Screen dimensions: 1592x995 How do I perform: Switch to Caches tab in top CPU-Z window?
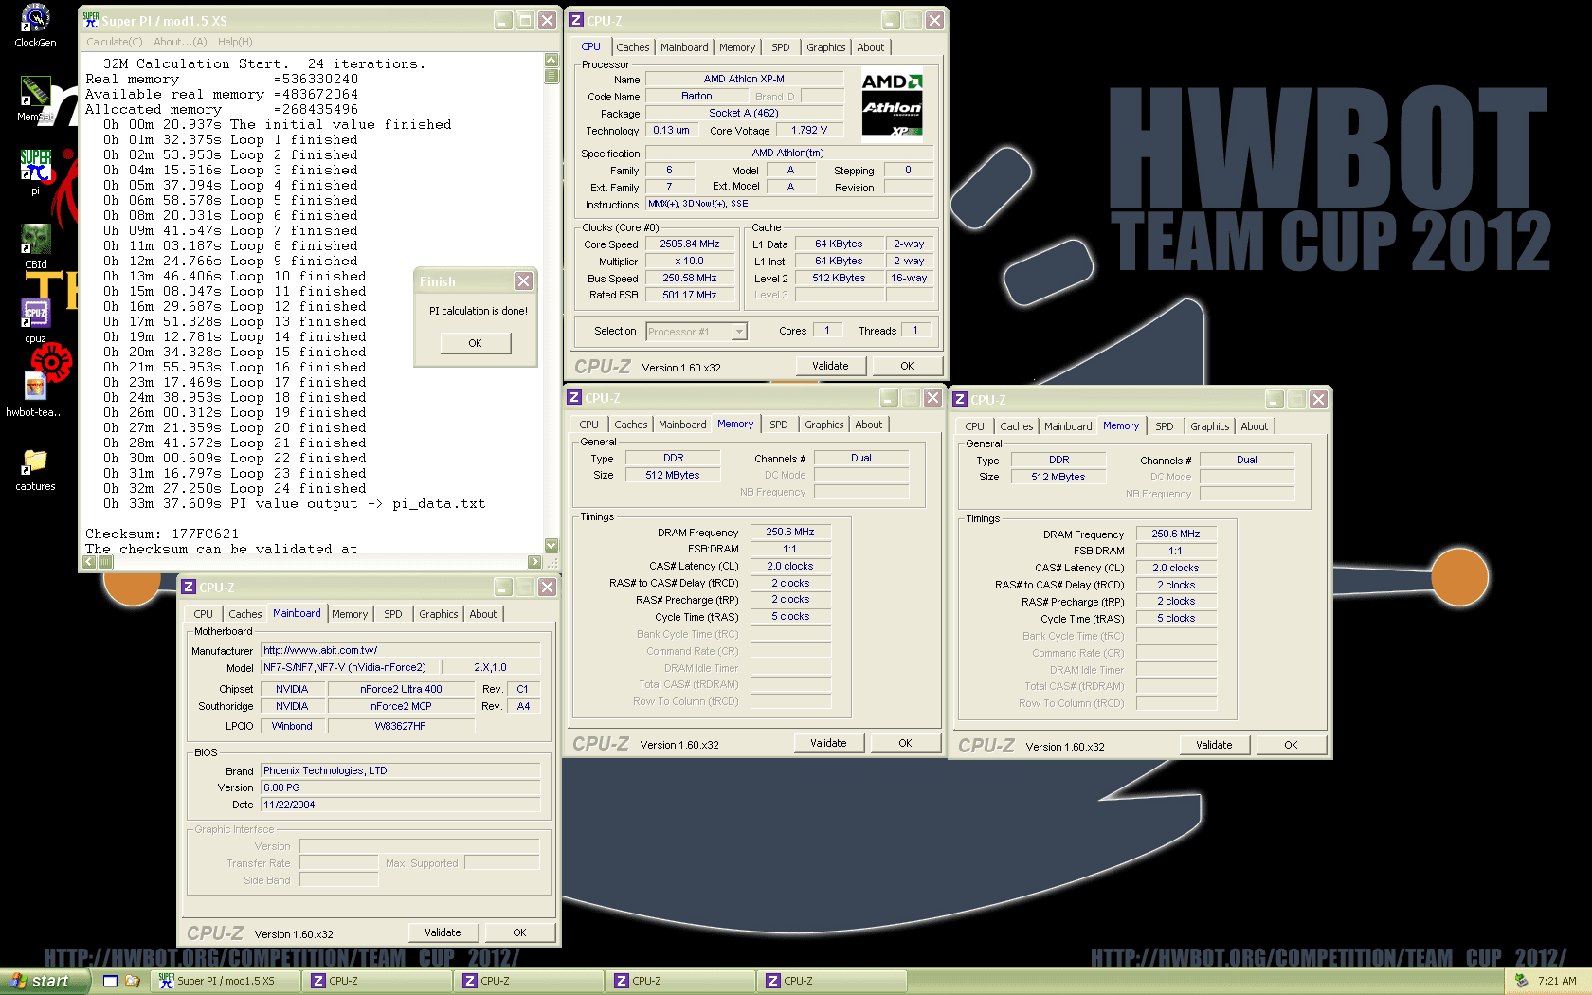(633, 47)
